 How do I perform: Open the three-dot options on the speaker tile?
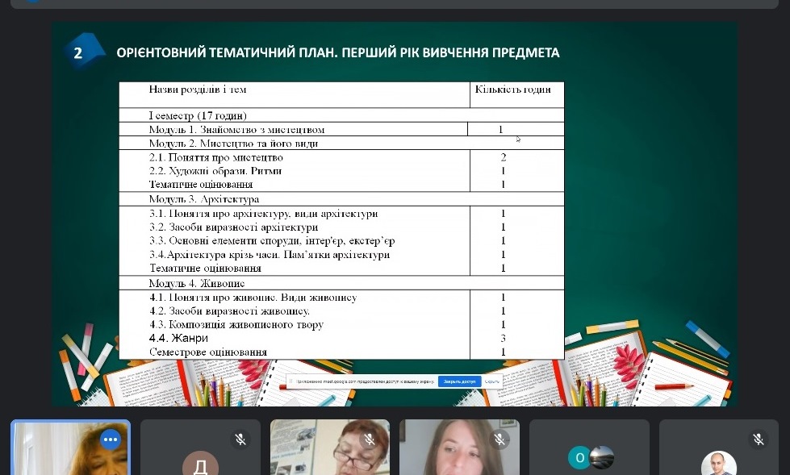pos(111,440)
